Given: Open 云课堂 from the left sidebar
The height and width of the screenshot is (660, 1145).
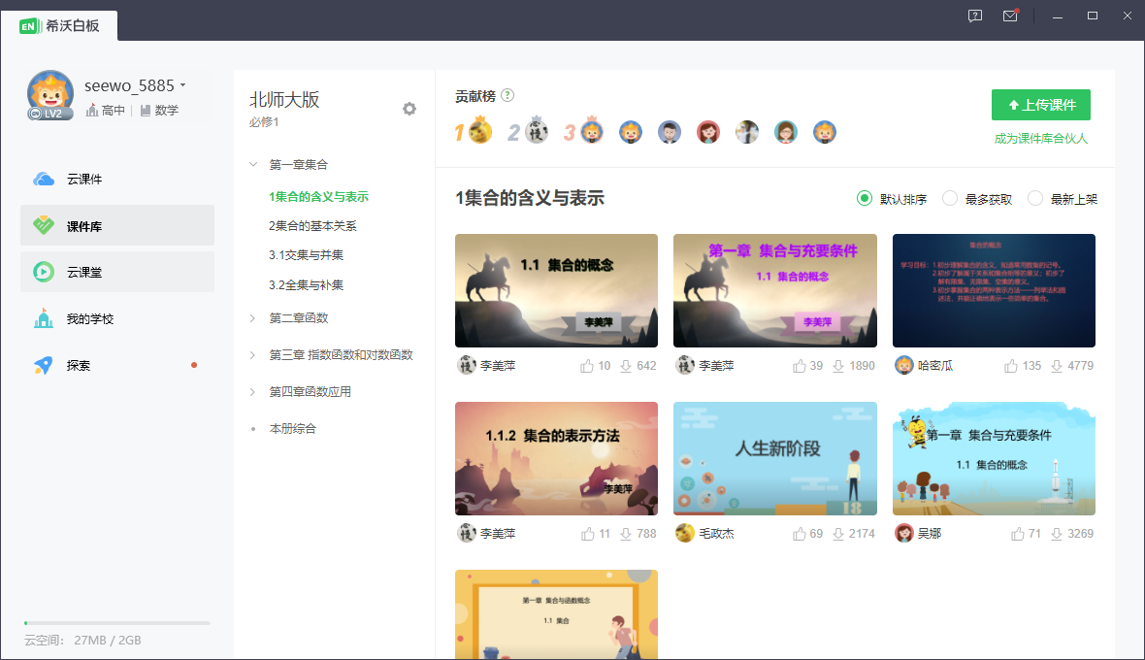Looking at the screenshot, I should coord(78,271).
